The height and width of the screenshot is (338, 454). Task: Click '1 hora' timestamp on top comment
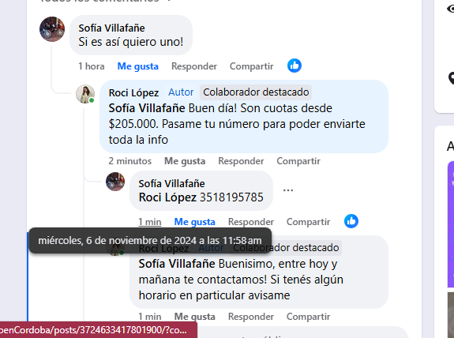[x=92, y=66]
